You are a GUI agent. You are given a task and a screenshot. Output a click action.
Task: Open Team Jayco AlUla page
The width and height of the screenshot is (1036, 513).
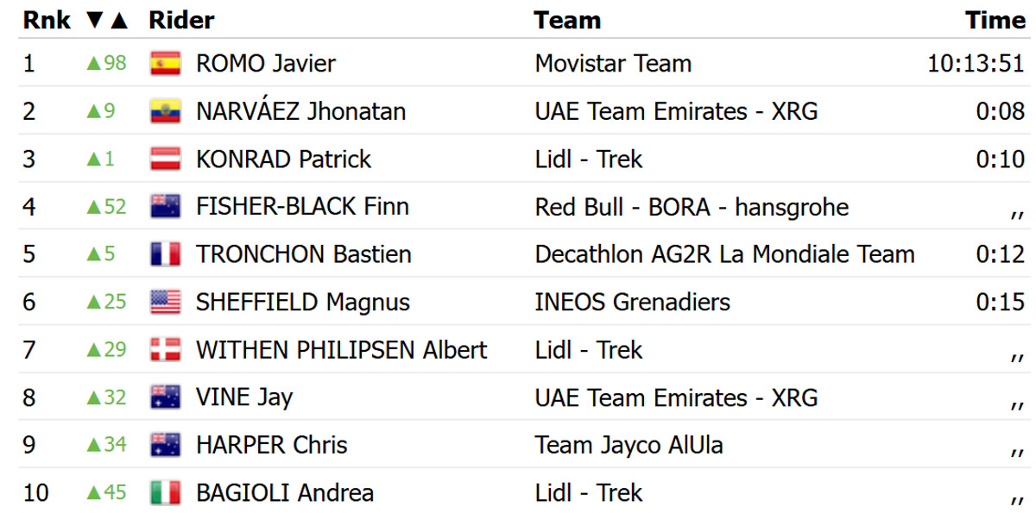pos(629,445)
